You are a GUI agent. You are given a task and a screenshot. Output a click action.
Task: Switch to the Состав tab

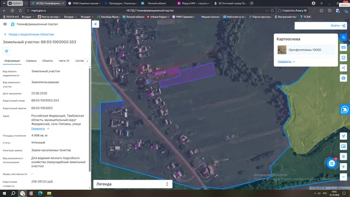[79, 61]
